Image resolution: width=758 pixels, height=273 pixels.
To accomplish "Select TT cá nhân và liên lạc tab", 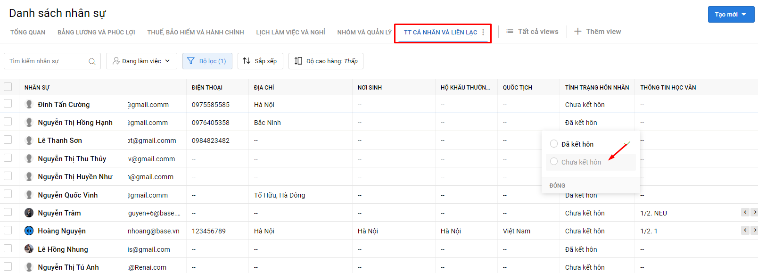I will tap(440, 32).
